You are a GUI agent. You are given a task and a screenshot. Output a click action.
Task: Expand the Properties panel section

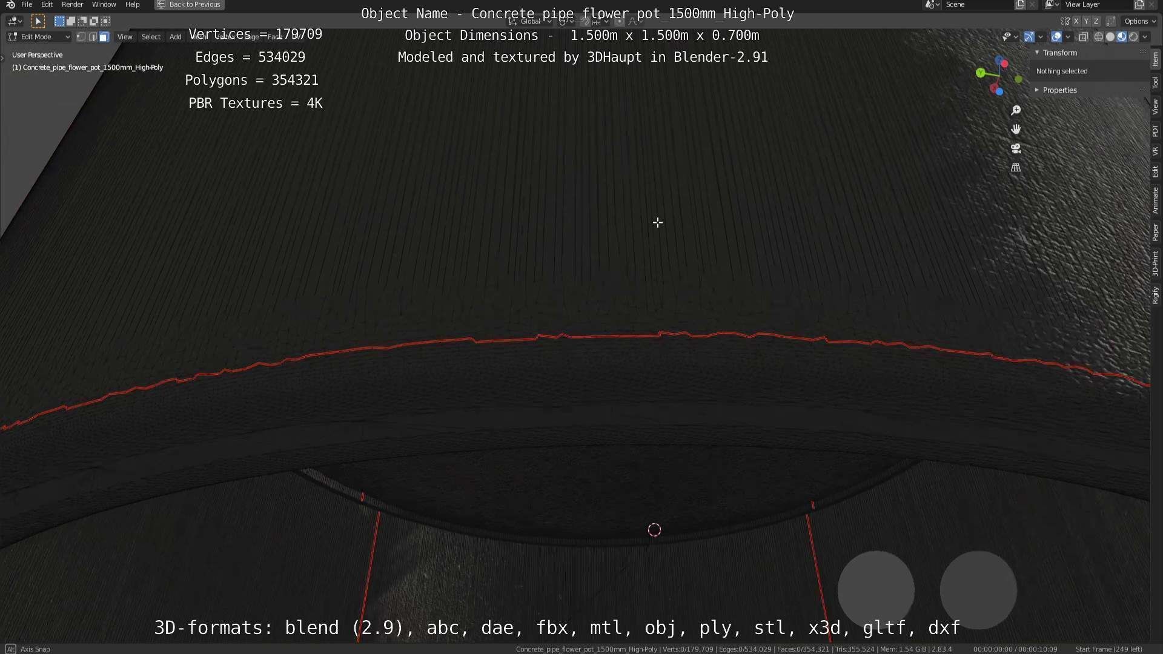(x=1059, y=90)
